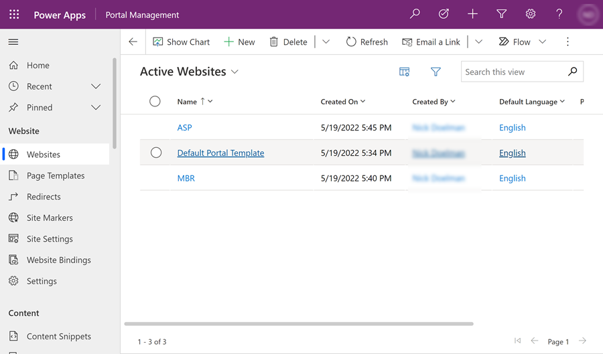Screen dimensions: 603x354
Task: Open the Active Websites view selector
Action: 189,72
